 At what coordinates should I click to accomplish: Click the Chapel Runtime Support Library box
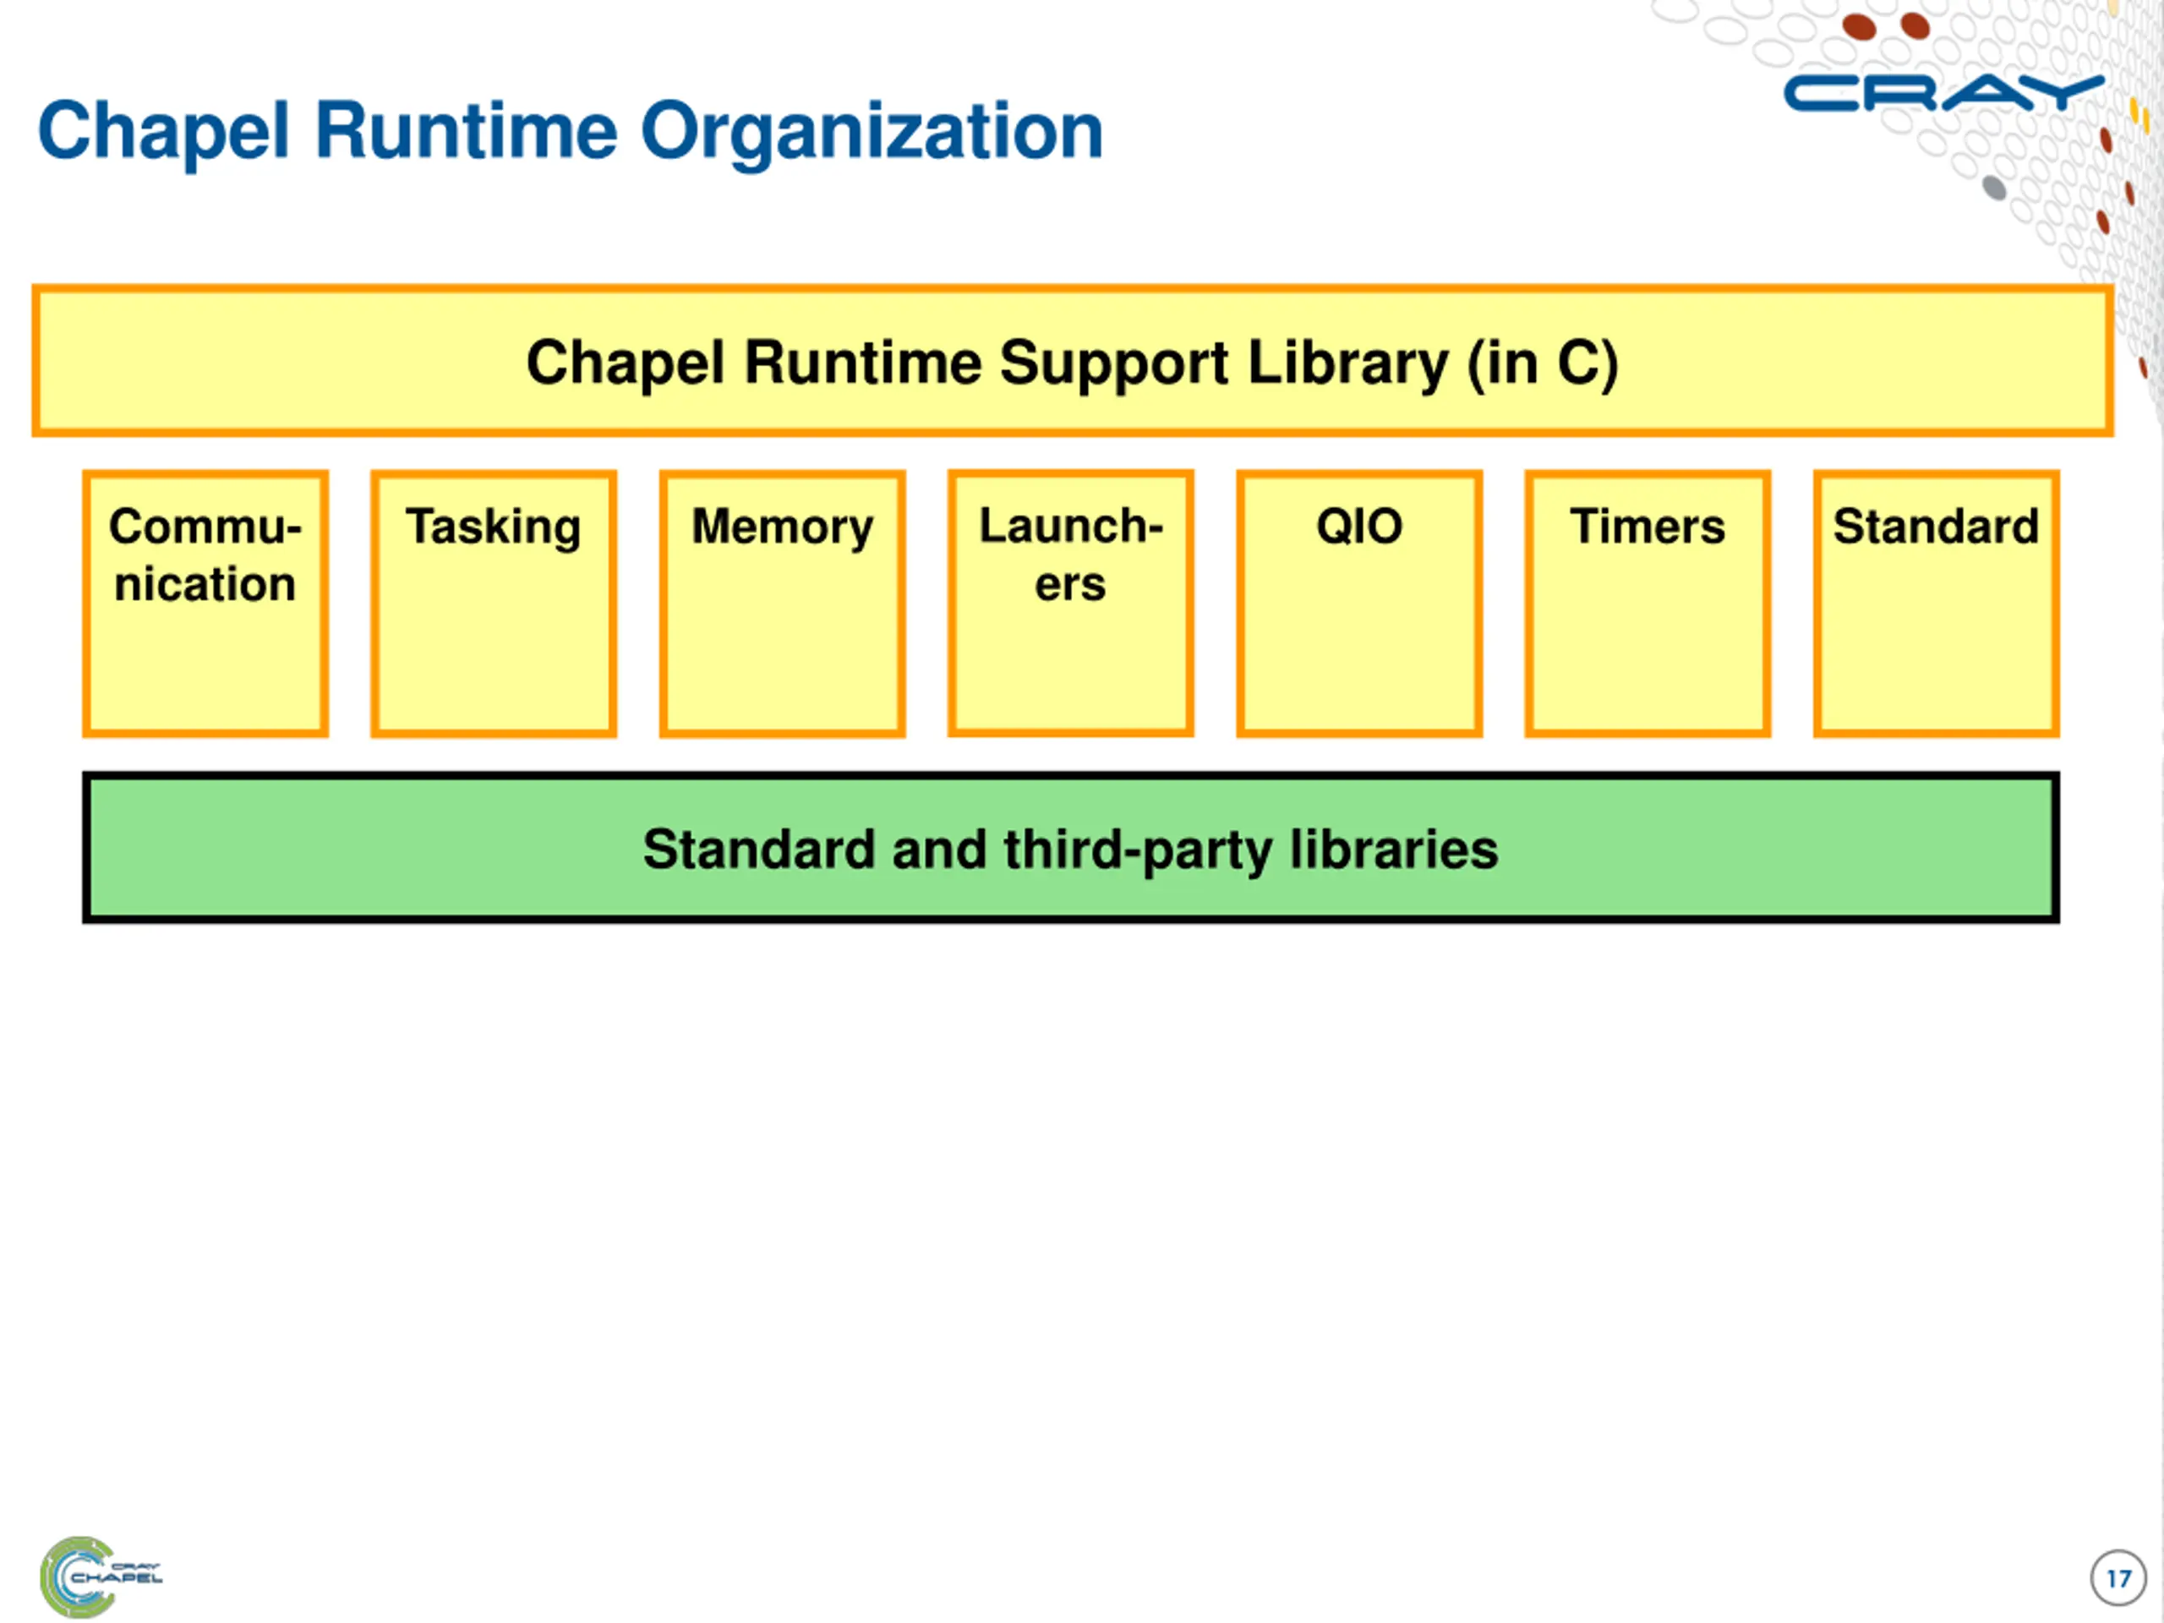(1072, 361)
